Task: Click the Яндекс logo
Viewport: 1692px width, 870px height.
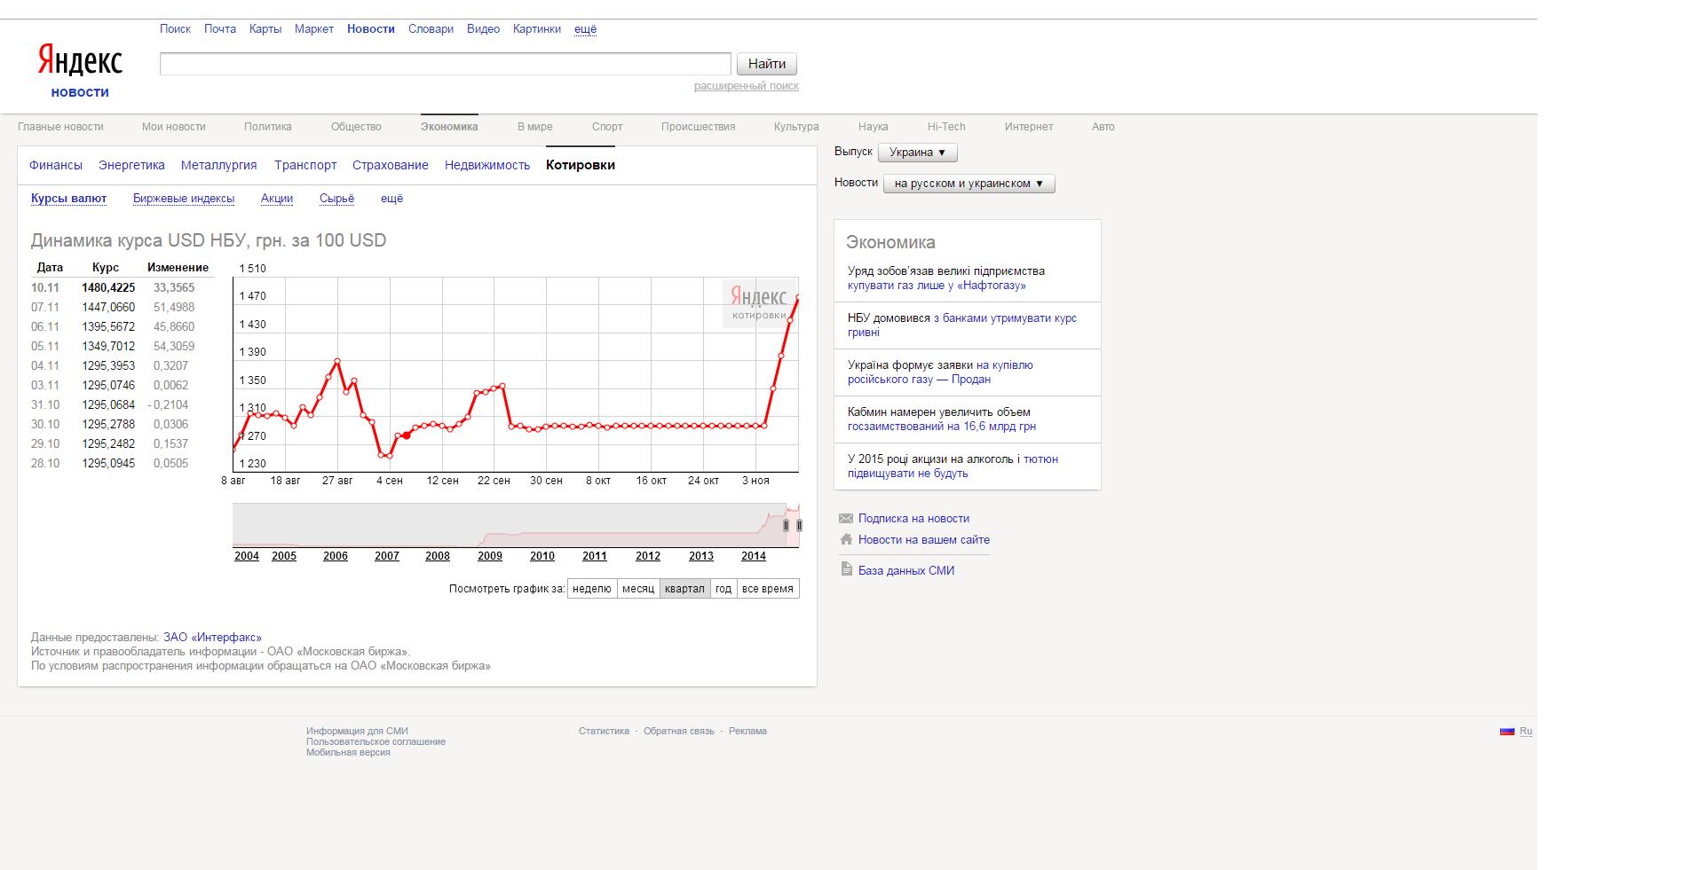Action: (x=80, y=62)
